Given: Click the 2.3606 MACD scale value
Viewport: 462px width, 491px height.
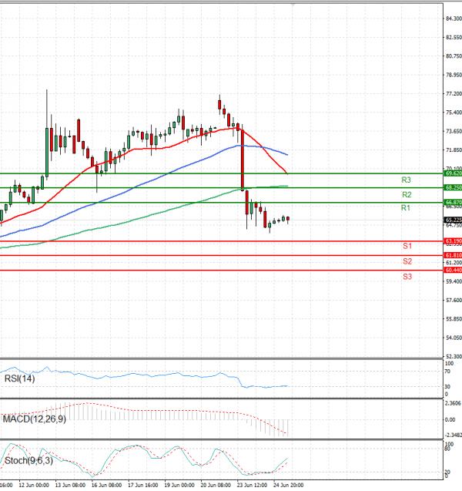Looking at the screenshot, I should click(453, 403).
